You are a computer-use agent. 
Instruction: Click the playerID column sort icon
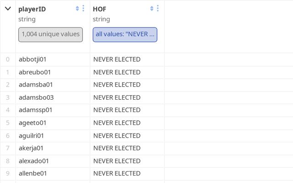(77, 8)
